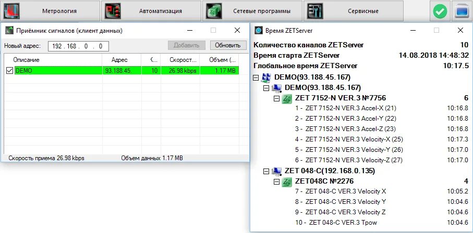Click the 10:17.5 global time value
473x233 pixels.
[455, 66]
